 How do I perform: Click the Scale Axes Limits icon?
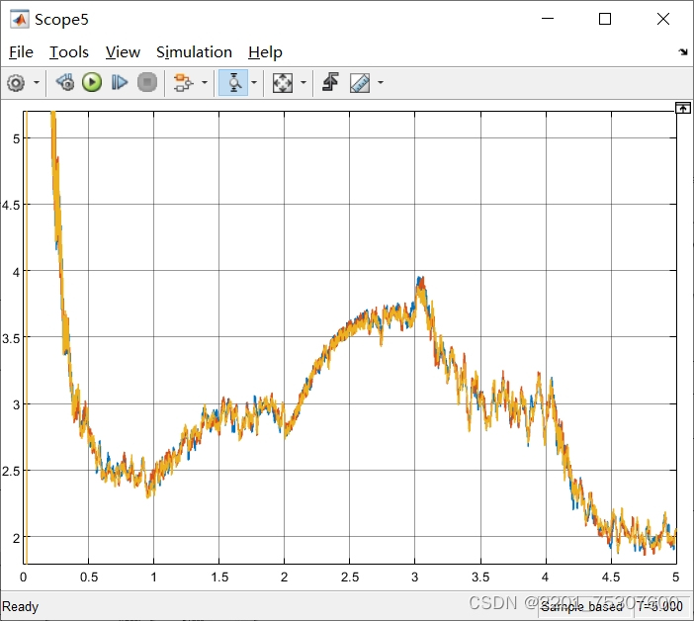click(283, 82)
